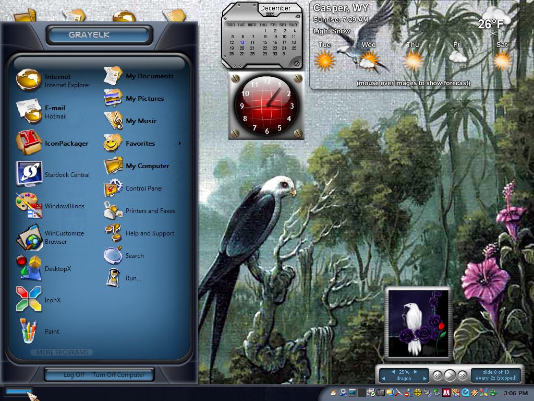Click Log Off
This screenshot has width=534, height=401.
point(74,375)
